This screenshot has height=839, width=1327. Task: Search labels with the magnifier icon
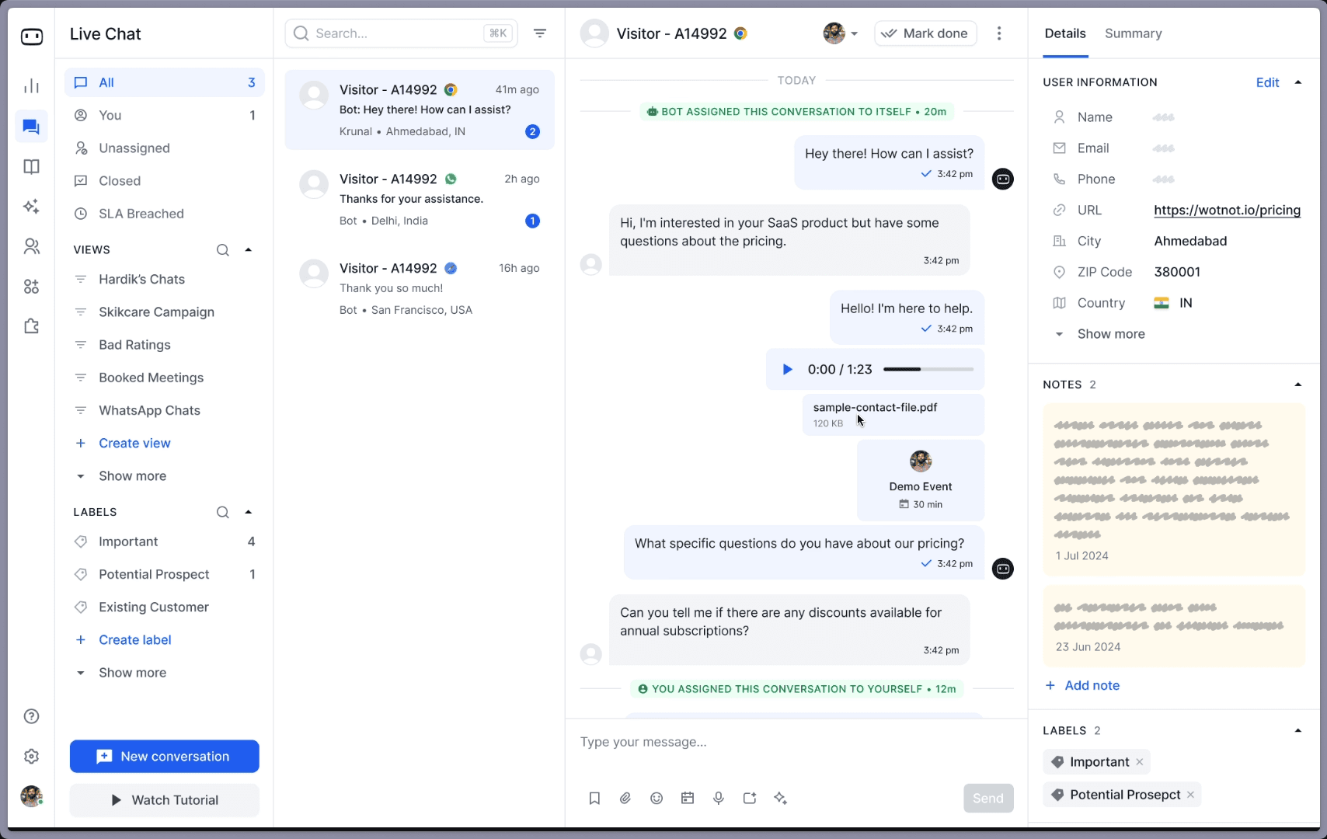click(x=223, y=512)
